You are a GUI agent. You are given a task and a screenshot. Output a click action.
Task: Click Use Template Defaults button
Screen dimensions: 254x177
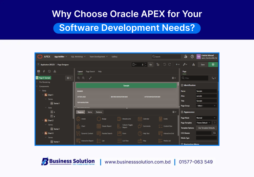(206, 128)
